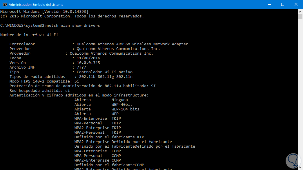The width and height of the screenshot is (303, 170).
Task: Click the 'Microsoft Windows [Versión 10.0.14393]' line
Action: click(x=44, y=12)
